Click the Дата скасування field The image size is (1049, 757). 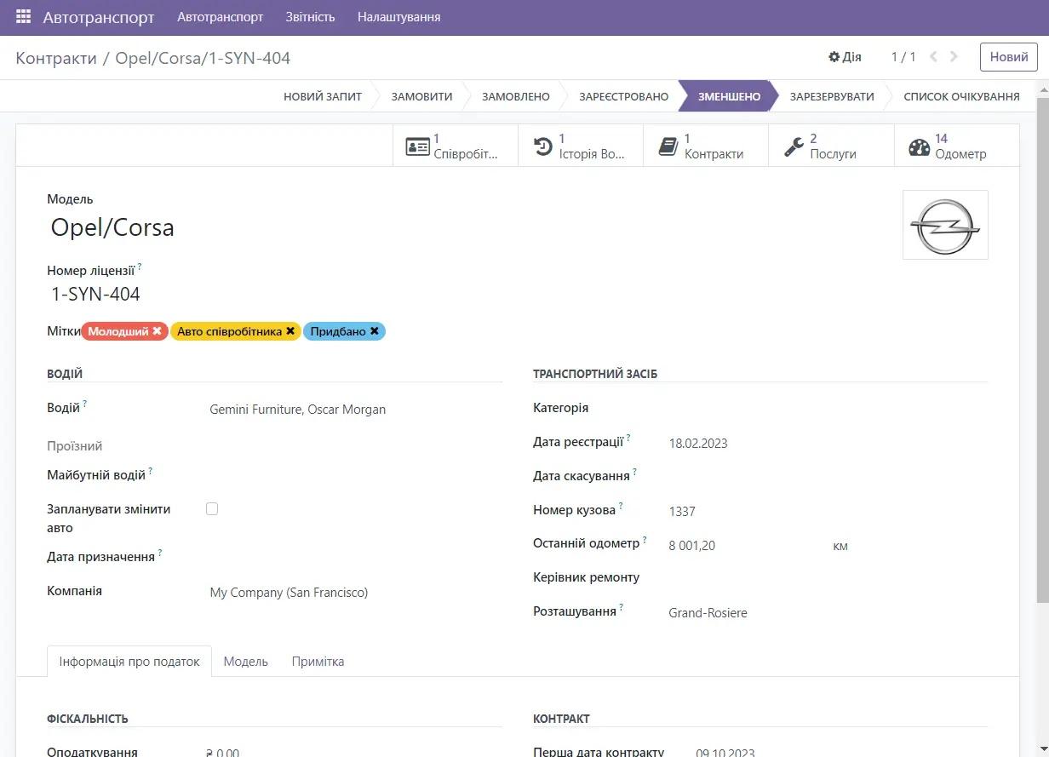tap(828, 477)
